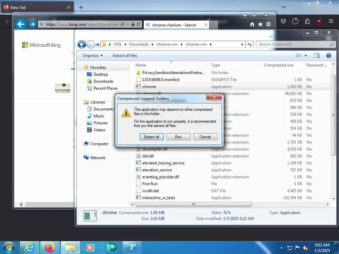Image resolution: width=339 pixels, height=254 pixels.
Task: Select icudtl.dat file
Action: [232, 191]
